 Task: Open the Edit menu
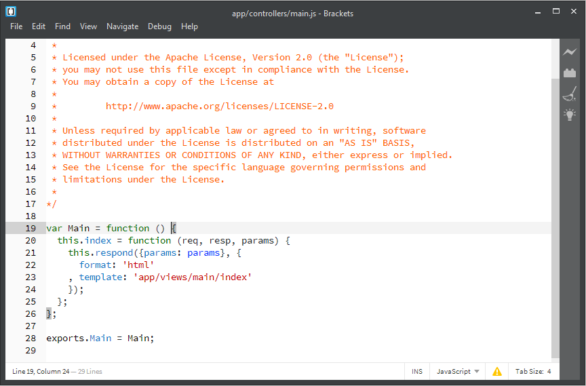[39, 26]
